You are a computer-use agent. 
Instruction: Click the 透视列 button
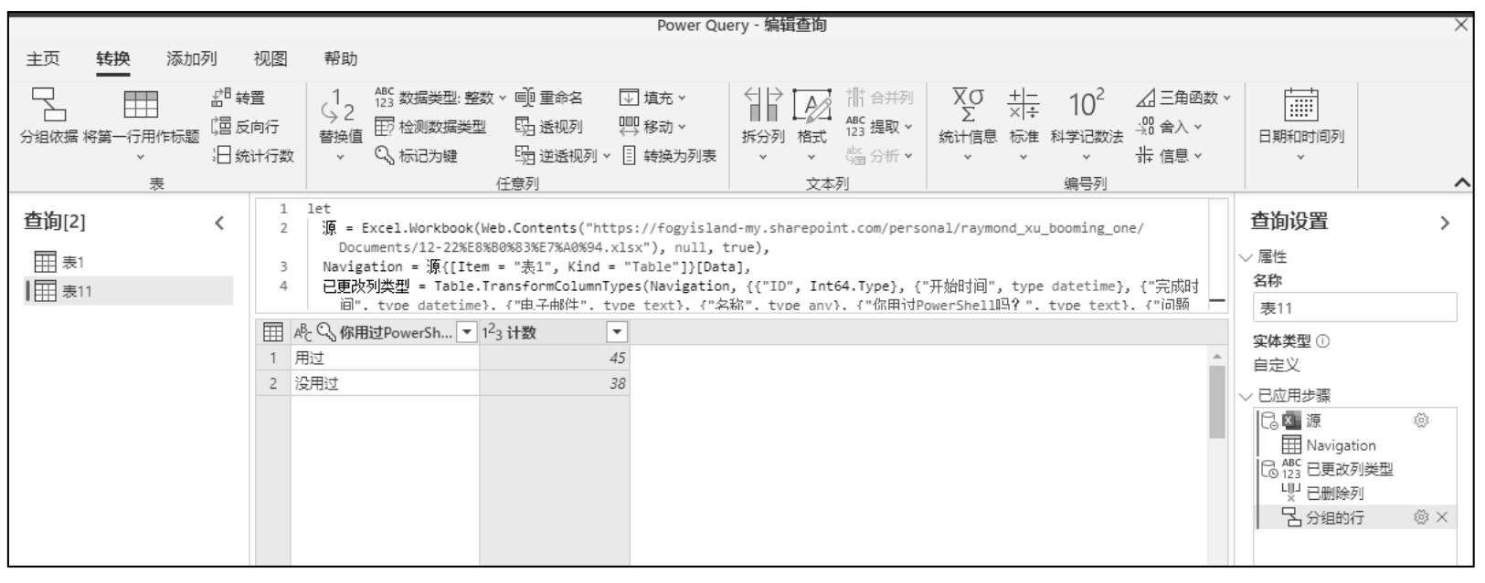point(548,127)
